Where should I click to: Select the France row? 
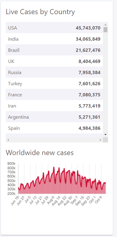click(x=54, y=95)
